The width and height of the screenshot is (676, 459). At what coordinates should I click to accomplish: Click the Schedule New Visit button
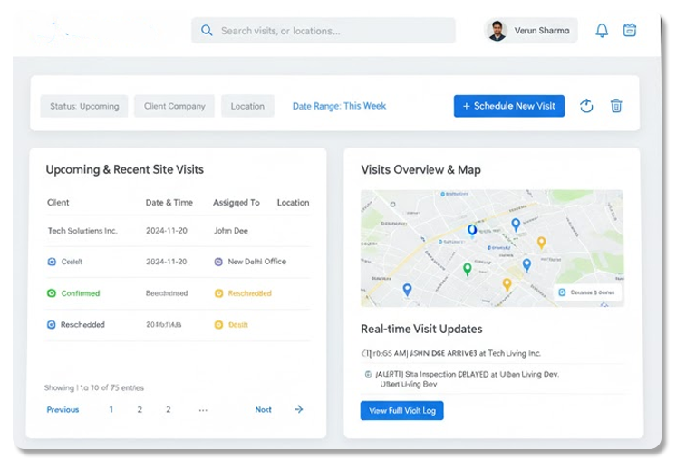point(509,106)
